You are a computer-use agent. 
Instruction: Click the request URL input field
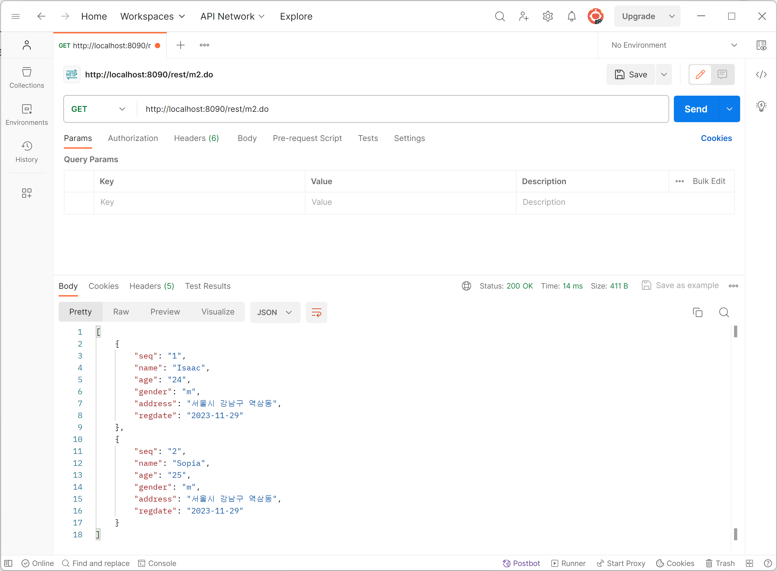pos(401,109)
